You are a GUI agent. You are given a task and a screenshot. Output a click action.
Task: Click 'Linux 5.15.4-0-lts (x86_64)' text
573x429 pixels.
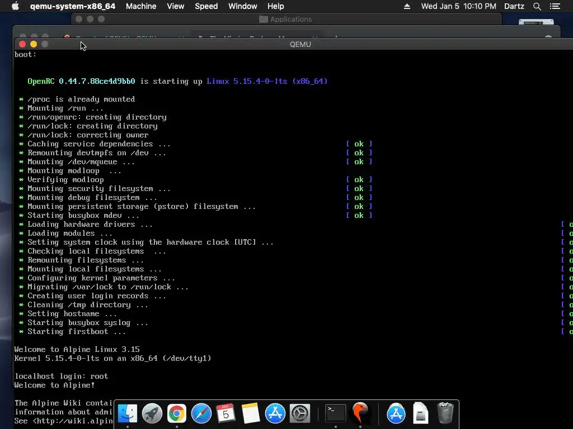267,81
